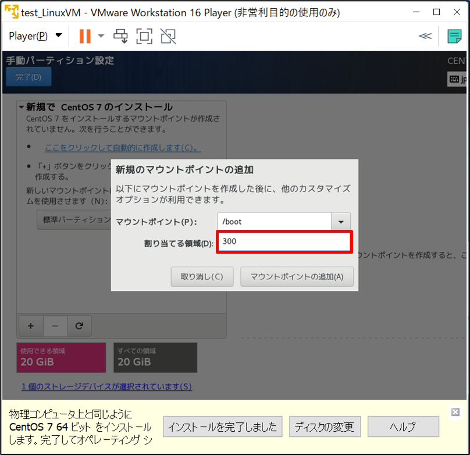The image size is (470, 455).
Task: Click the ディスクの変更 button
Action: pyautogui.click(x=325, y=426)
